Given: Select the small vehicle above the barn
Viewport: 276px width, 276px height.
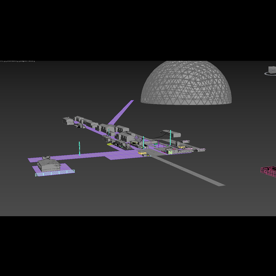Looking at the screenshot, I should (x=46, y=158).
